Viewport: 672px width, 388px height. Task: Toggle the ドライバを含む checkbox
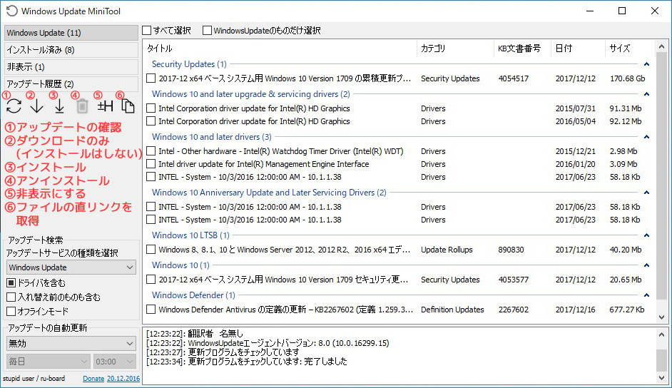(11, 283)
